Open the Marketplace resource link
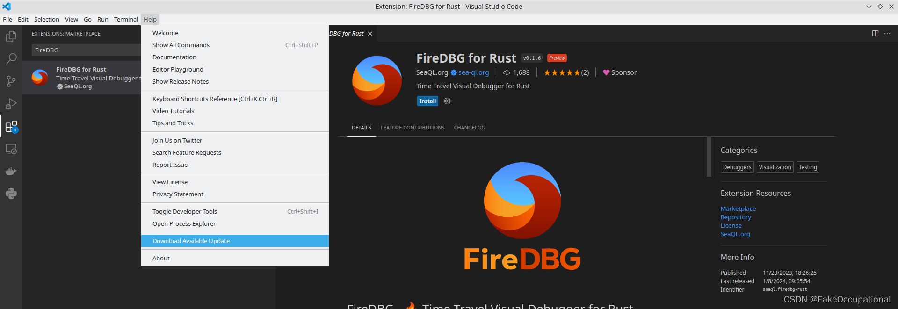 pyautogui.click(x=738, y=209)
